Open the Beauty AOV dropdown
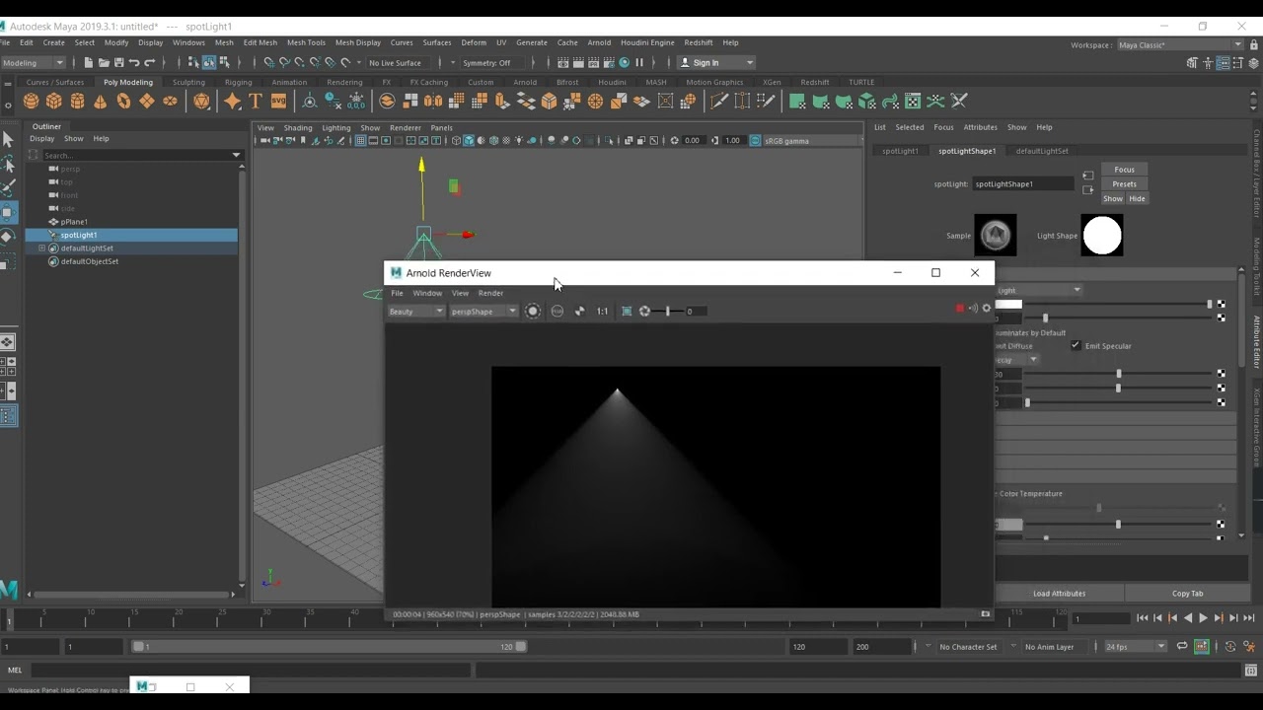The width and height of the screenshot is (1263, 710). tap(416, 311)
